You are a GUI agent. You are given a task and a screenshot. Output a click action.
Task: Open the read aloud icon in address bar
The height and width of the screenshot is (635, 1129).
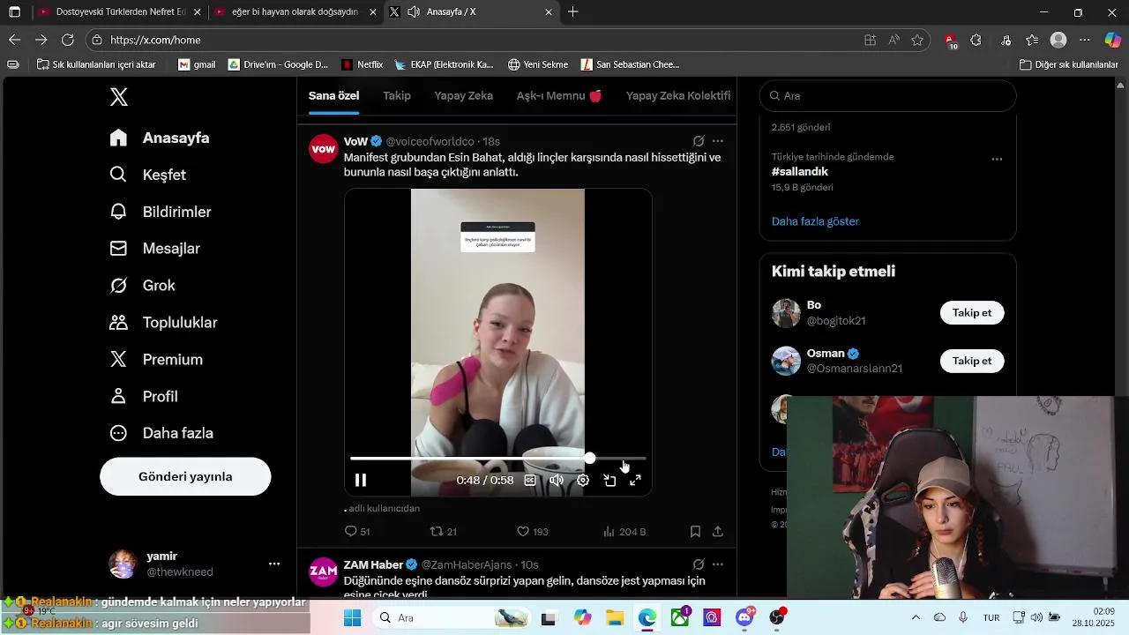click(893, 40)
